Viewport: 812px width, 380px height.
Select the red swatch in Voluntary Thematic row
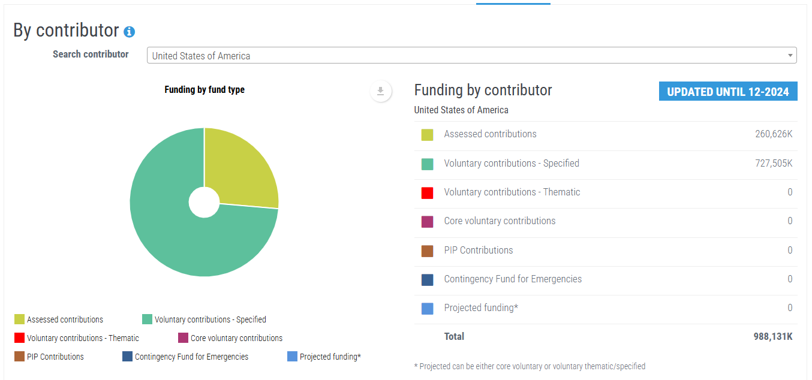[x=427, y=193]
